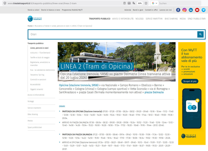This screenshot has height=151, width=208.
Task: Open the YouTube social icon
Action: (x=197, y=10)
